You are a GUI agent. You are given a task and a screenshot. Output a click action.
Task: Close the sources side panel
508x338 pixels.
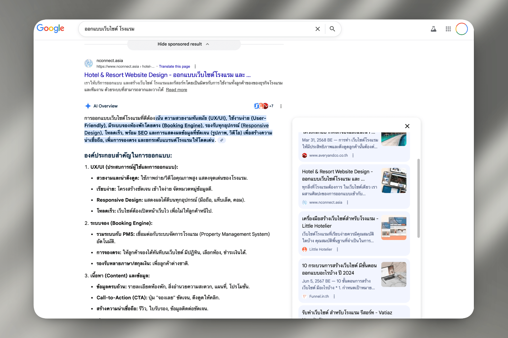point(407,126)
